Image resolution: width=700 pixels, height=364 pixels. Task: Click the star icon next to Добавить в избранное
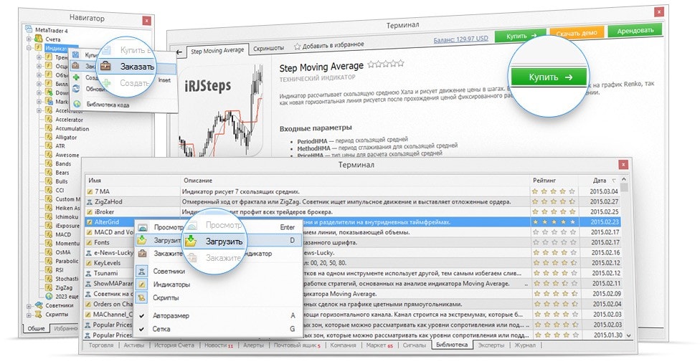(298, 47)
